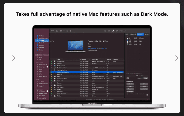Switch to the Ping tab

point(127,34)
